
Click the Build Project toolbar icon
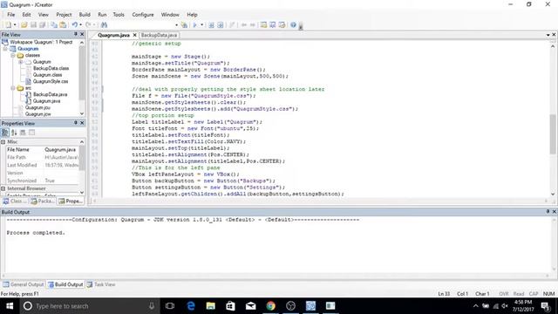tap(221, 25)
